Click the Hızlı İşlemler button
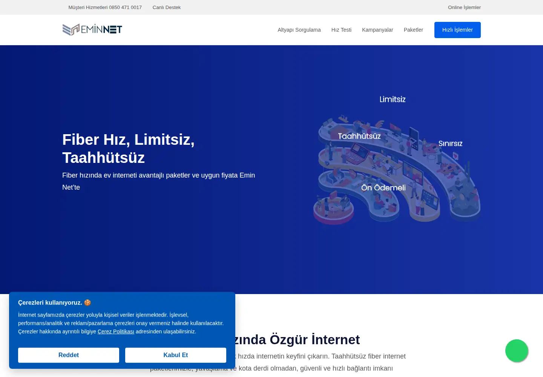The image size is (543, 377). [457, 30]
